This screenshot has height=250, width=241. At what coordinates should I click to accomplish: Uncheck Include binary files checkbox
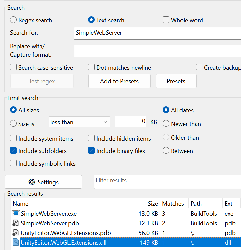click(91, 151)
